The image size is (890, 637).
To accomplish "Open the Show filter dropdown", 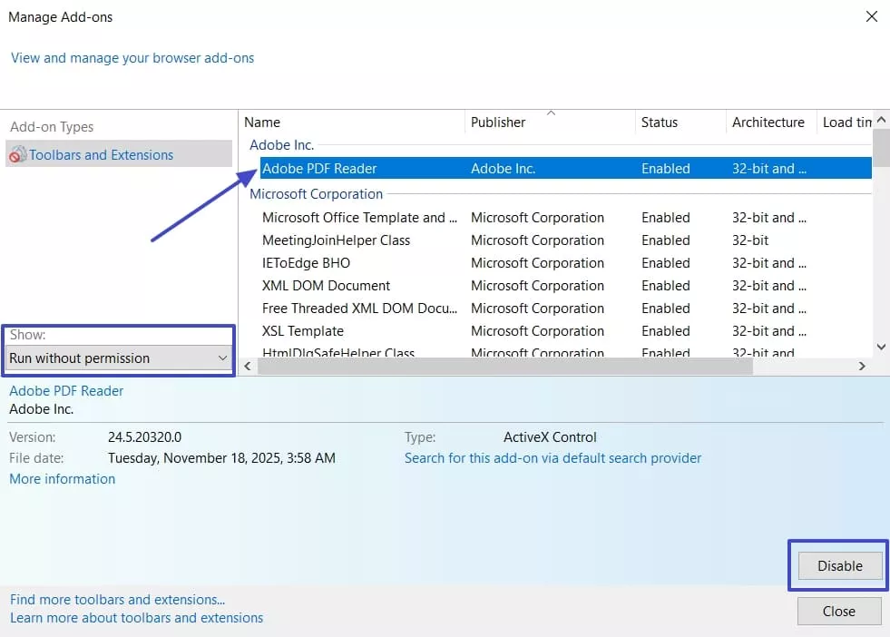I will tap(118, 358).
